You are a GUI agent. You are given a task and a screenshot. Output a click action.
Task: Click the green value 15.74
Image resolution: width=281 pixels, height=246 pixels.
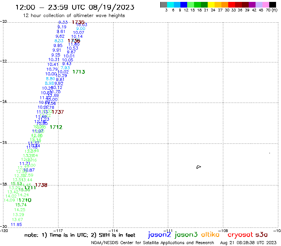[x=21, y=205]
